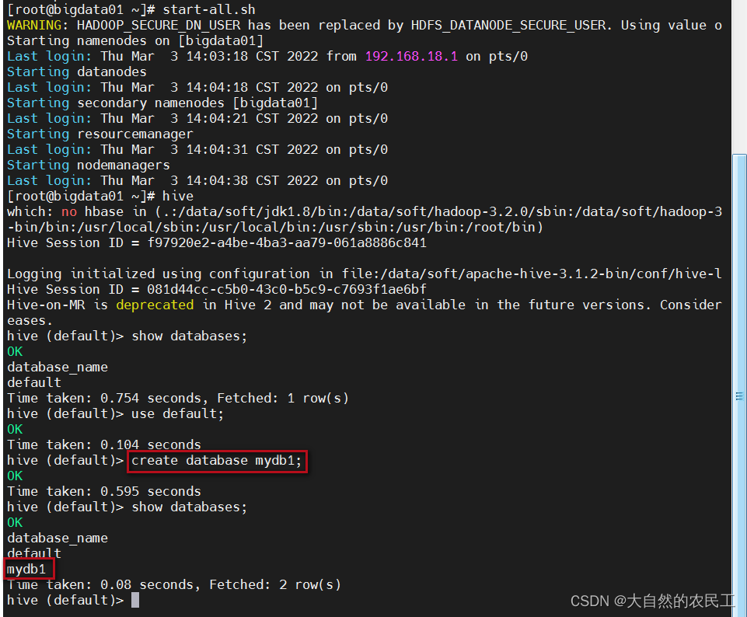Click the yellow 'WARNING' word

point(34,25)
